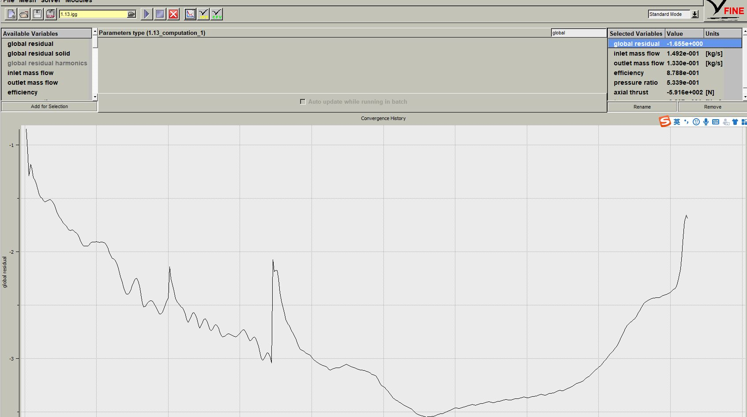This screenshot has width=747, height=417.
Task: Click the Rename button
Action: (x=642, y=107)
